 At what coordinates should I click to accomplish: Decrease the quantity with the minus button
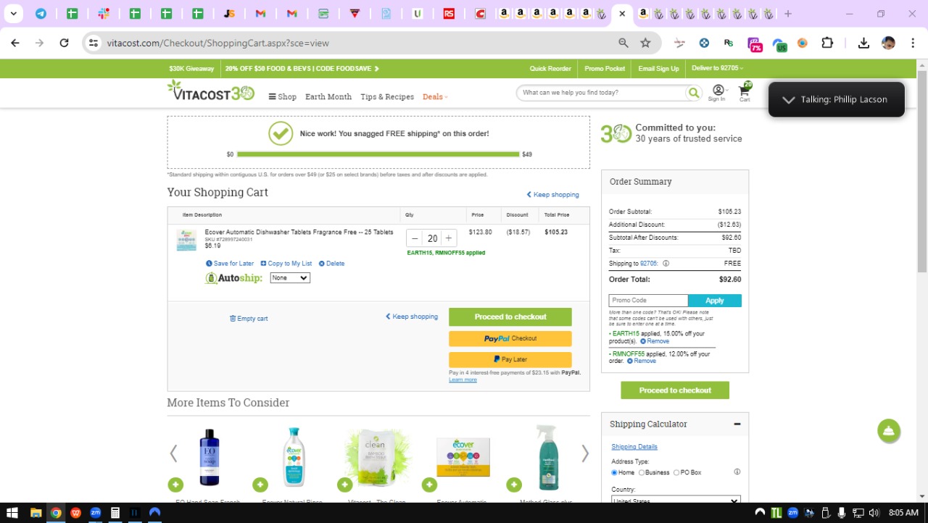coord(415,238)
